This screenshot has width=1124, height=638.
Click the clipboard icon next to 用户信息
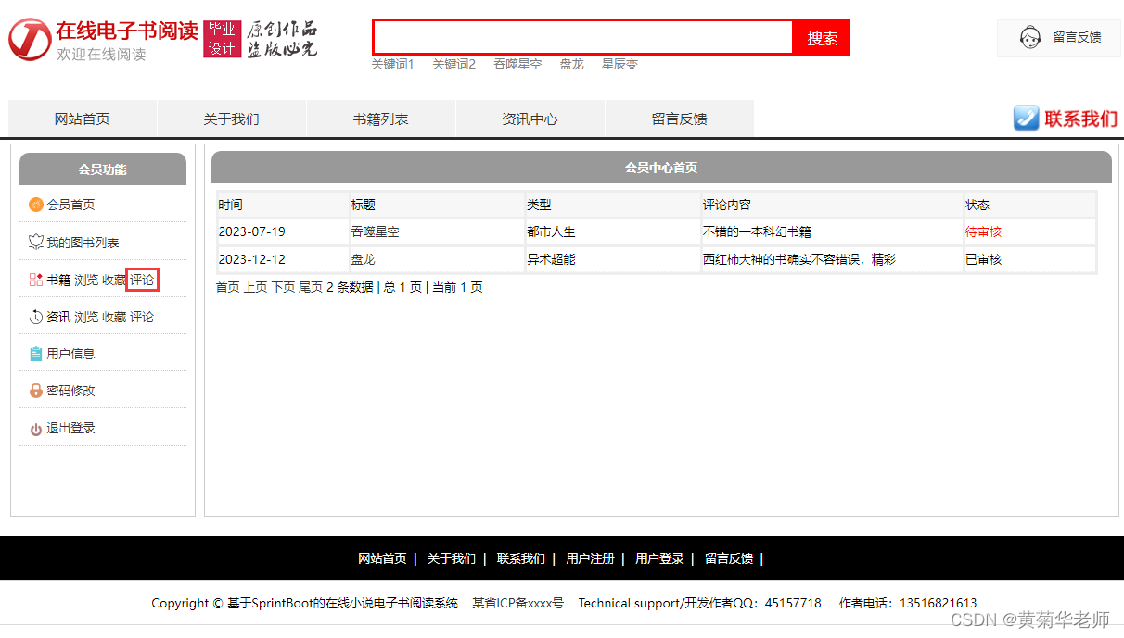[36, 354]
